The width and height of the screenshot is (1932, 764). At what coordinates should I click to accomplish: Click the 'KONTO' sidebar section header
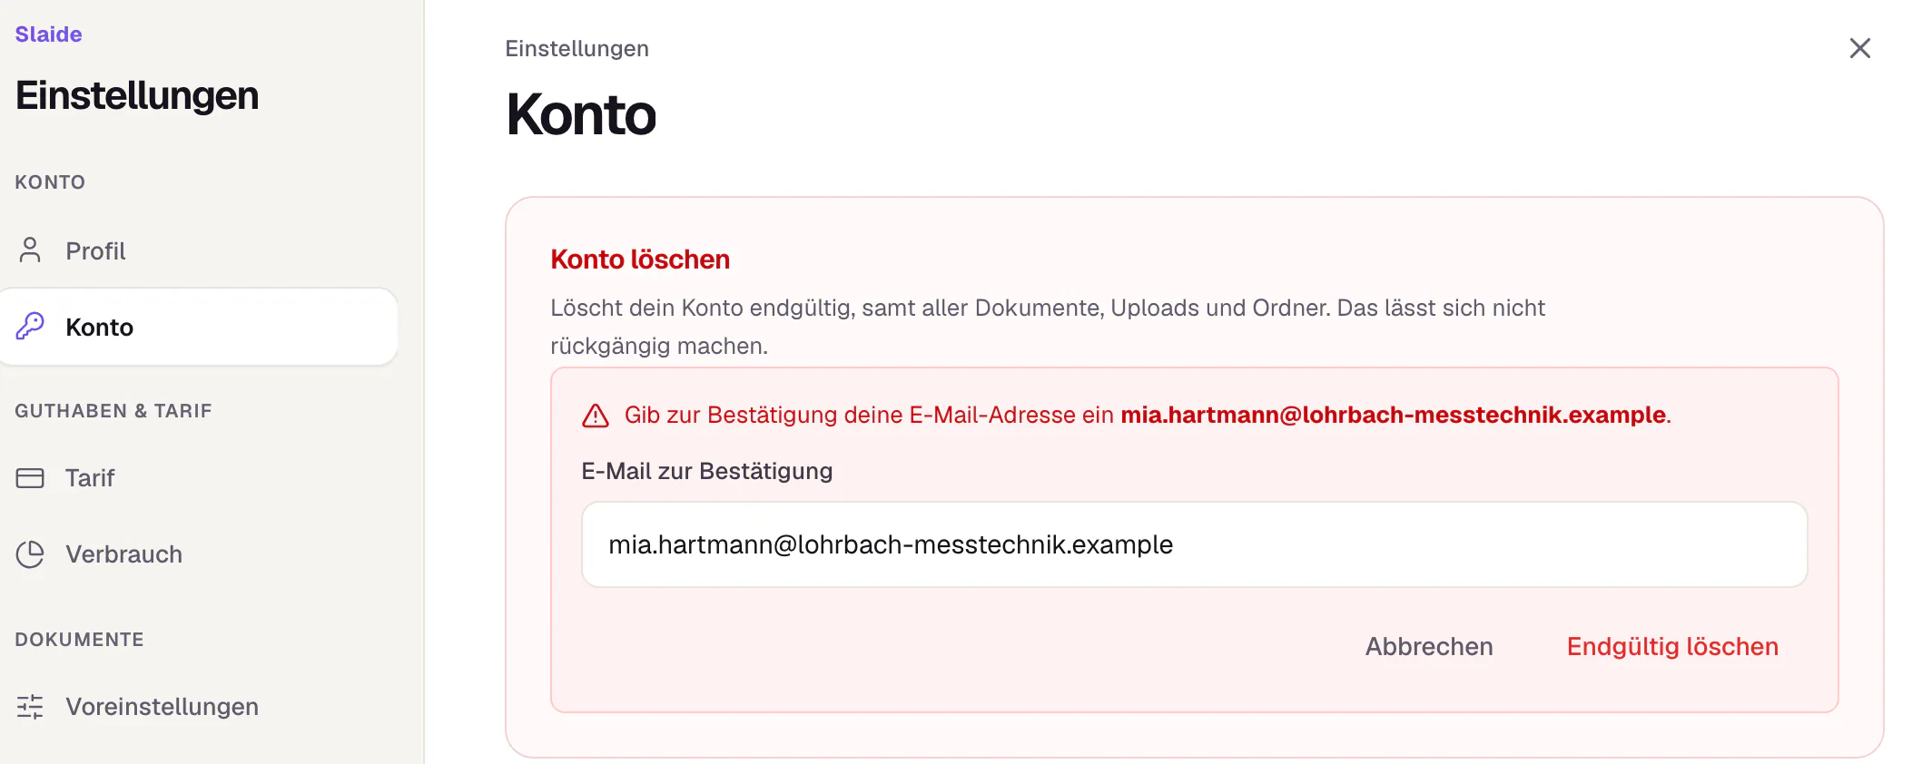[50, 182]
